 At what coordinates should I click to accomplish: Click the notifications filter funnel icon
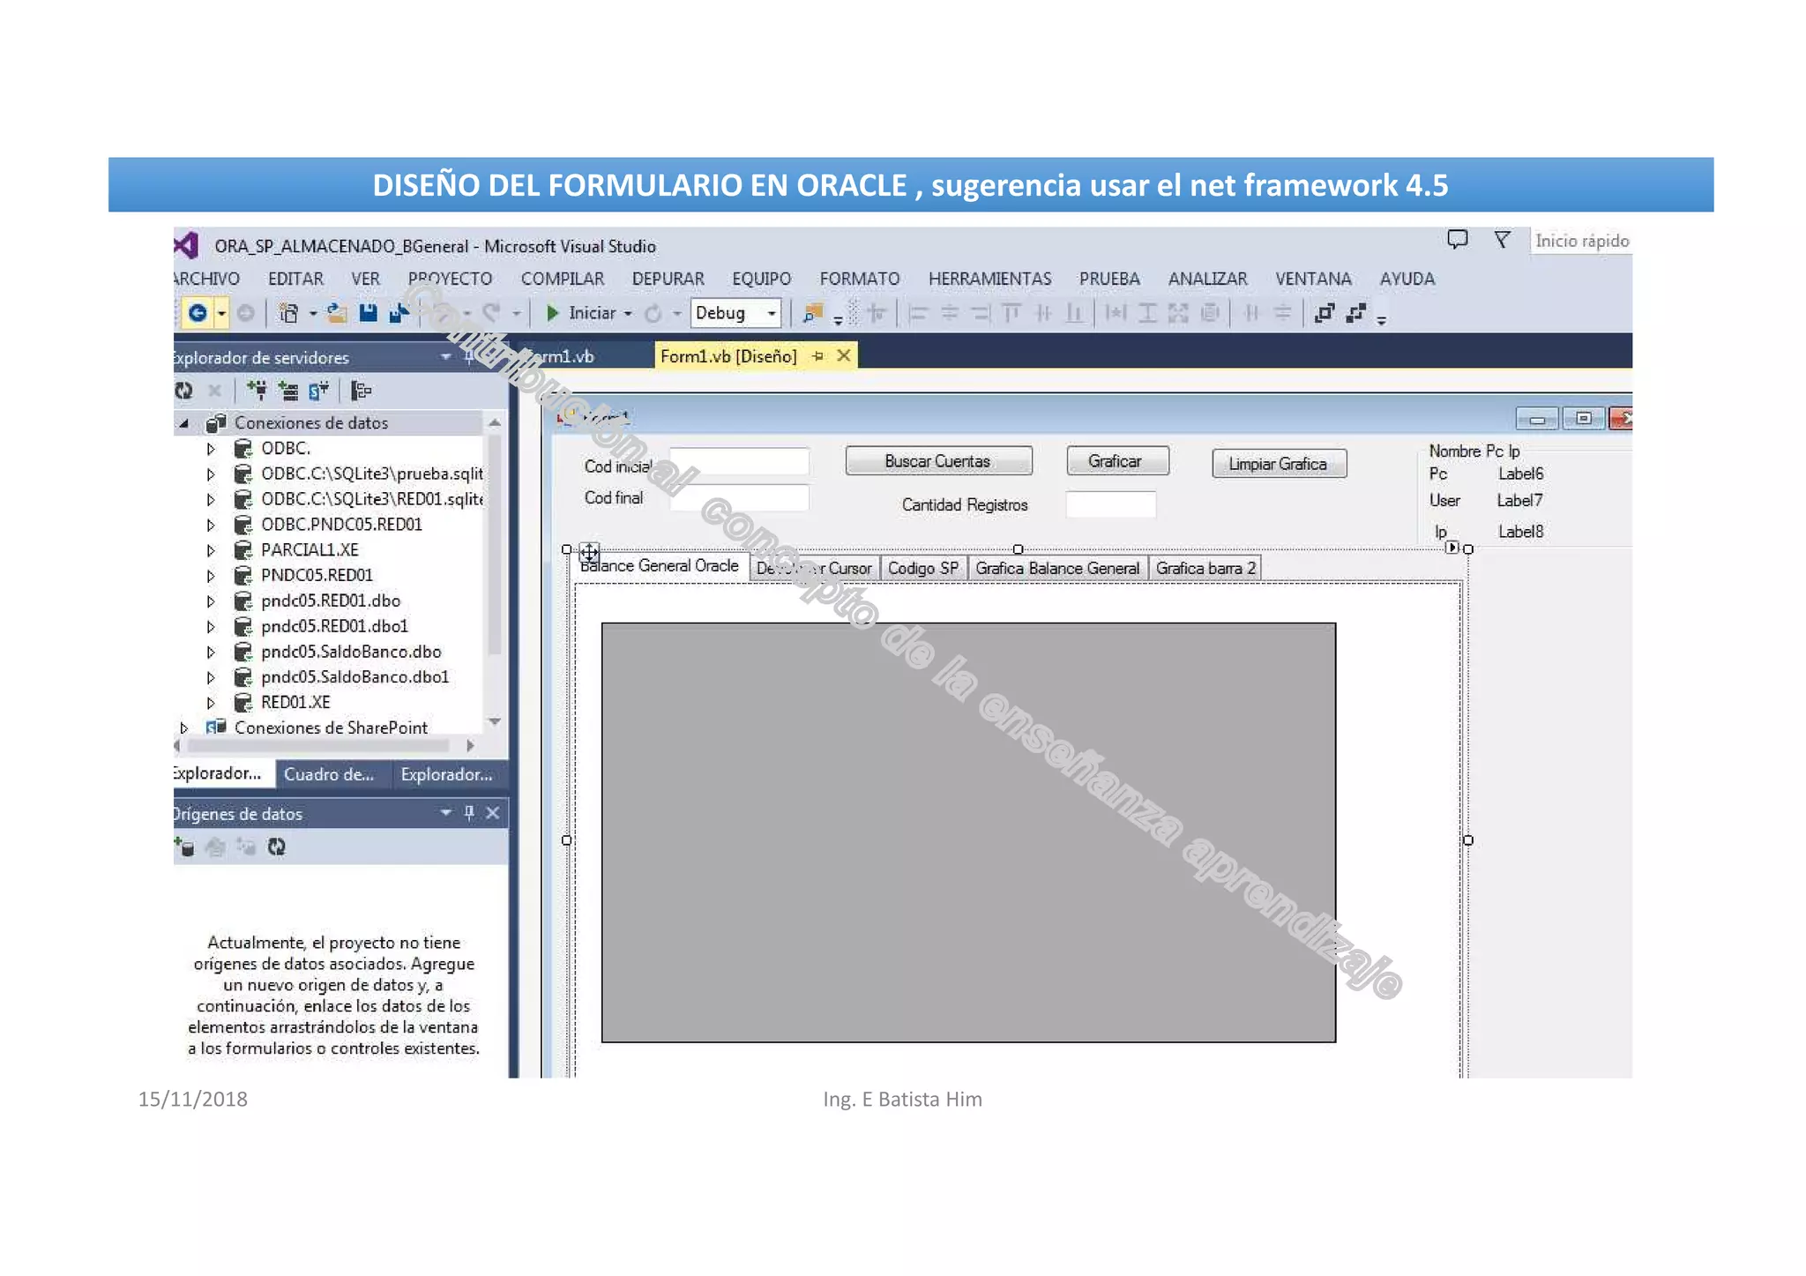(1502, 239)
